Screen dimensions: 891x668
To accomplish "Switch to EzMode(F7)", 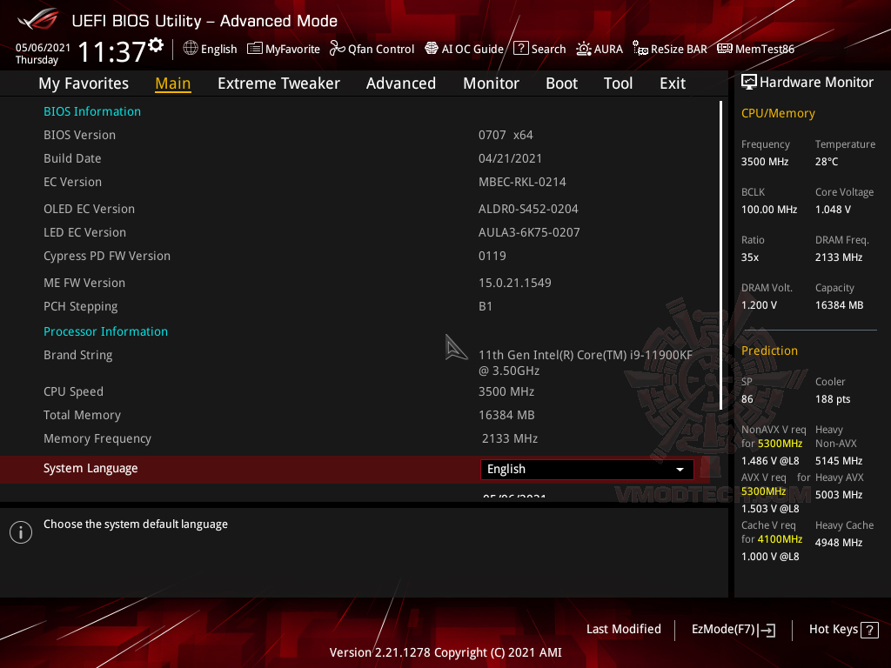I will [x=733, y=630].
